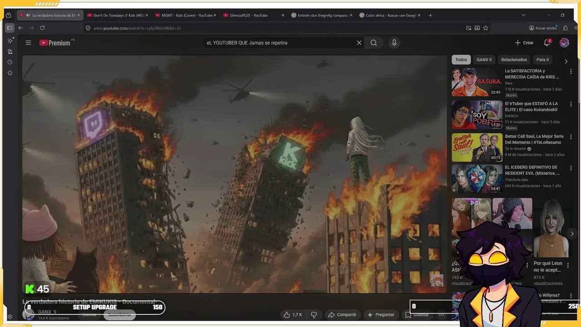Select the Todos filter chip
581x327 pixels.
click(x=461, y=59)
